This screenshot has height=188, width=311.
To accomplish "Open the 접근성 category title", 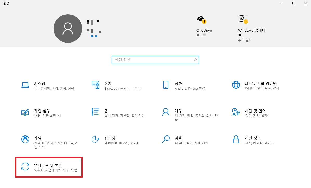I will [110, 138].
